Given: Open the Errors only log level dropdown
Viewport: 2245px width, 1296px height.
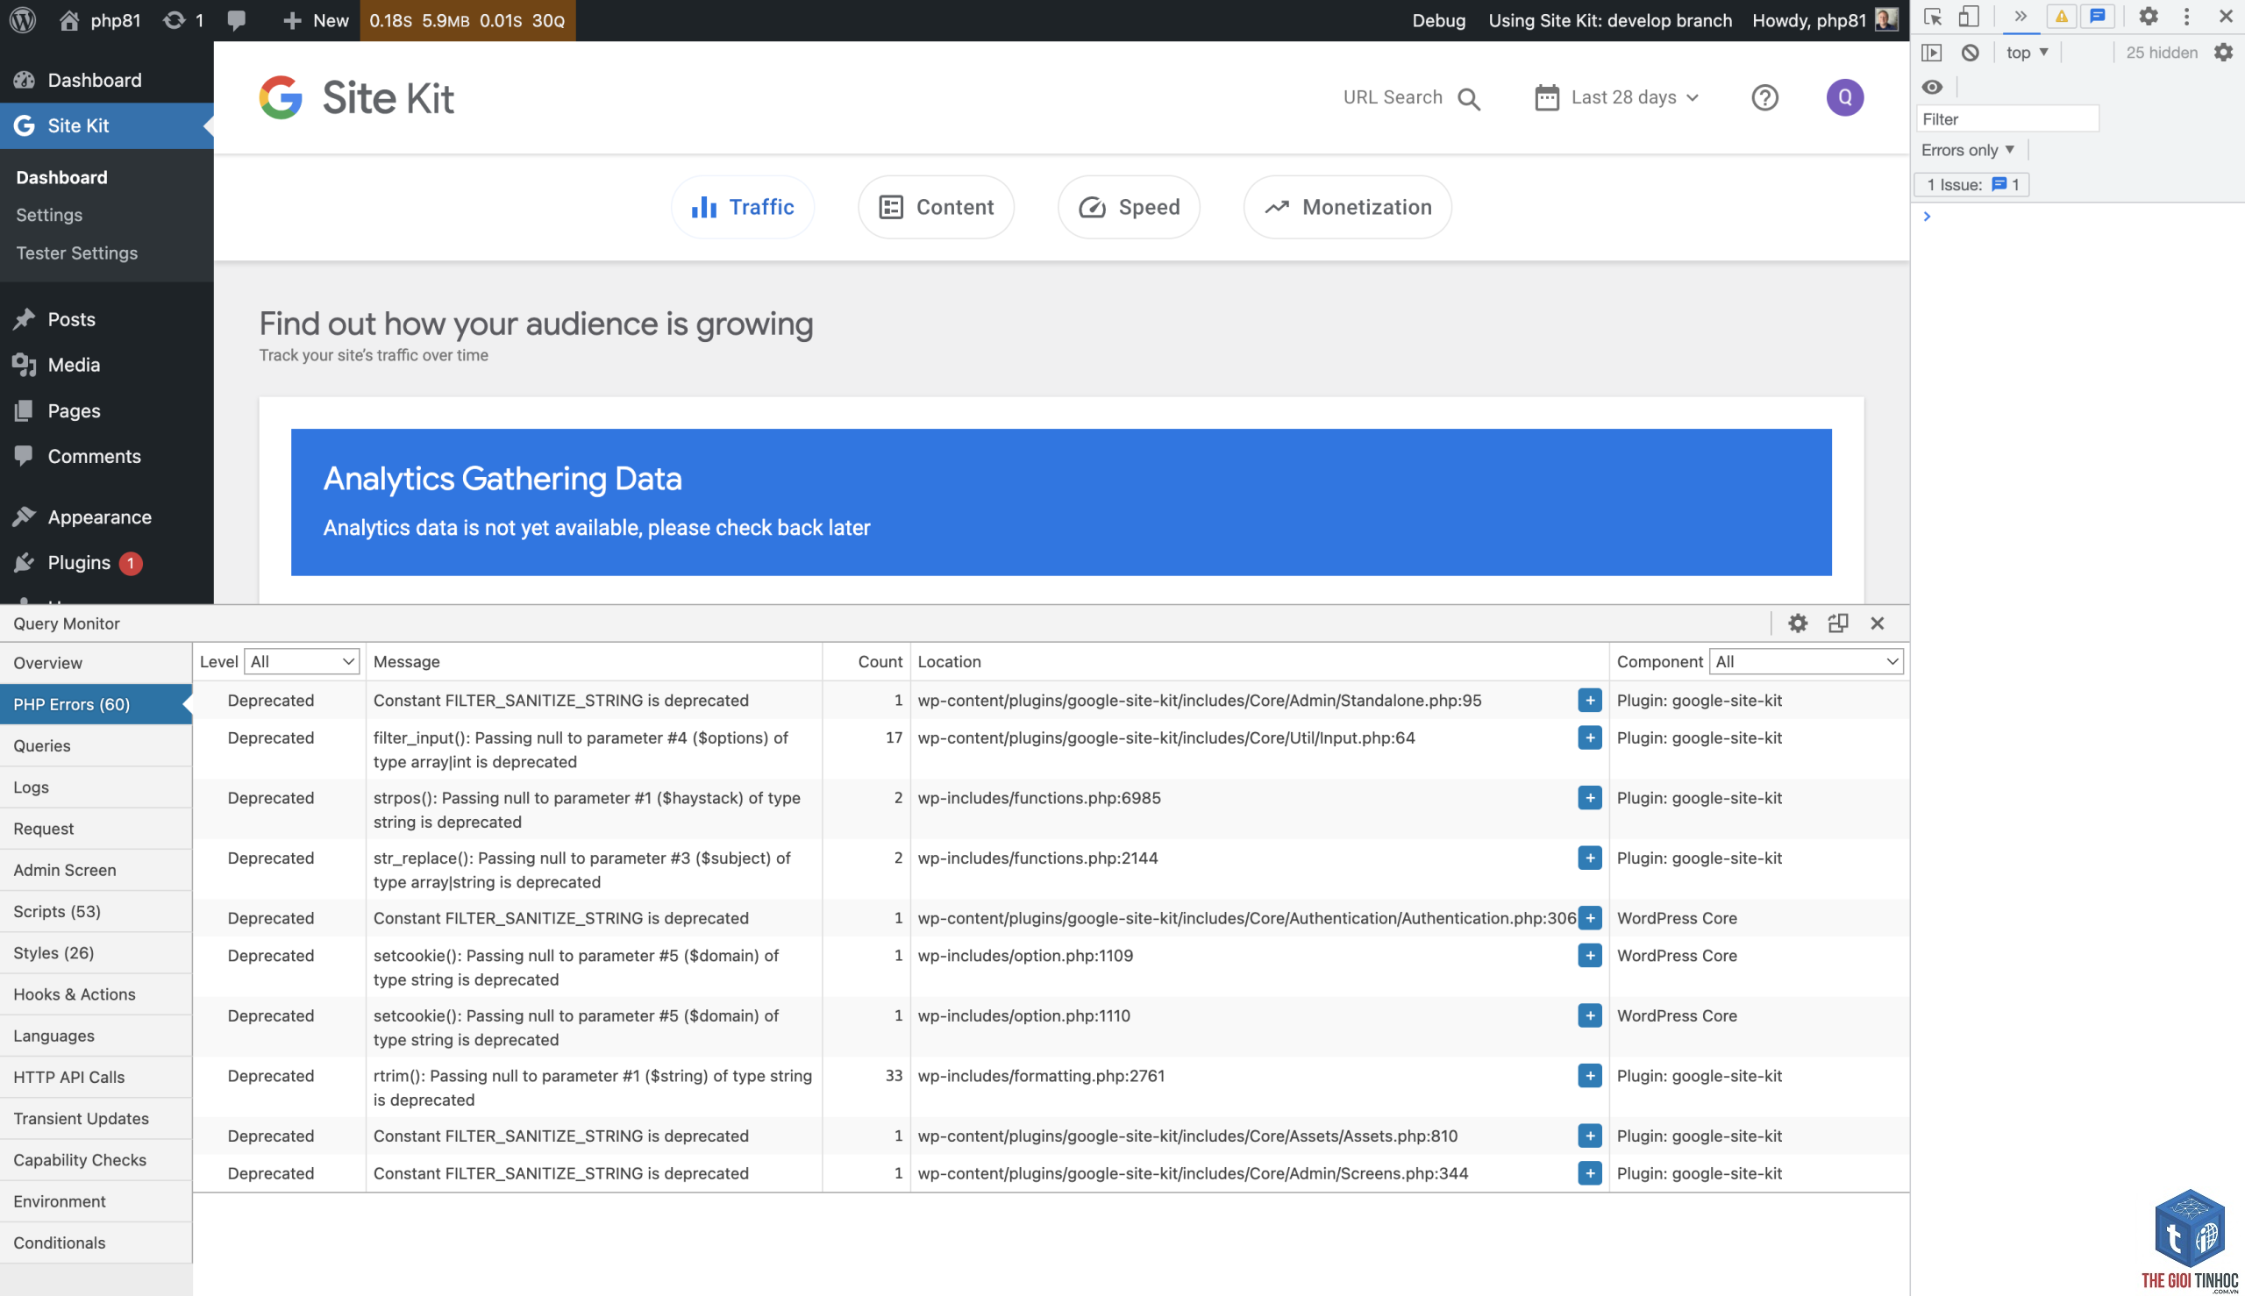Looking at the screenshot, I should tap(1967, 150).
